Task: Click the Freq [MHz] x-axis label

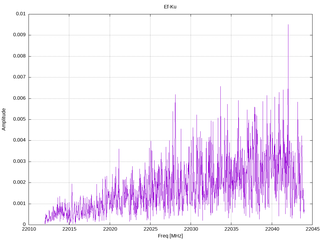Action: coord(170,236)
